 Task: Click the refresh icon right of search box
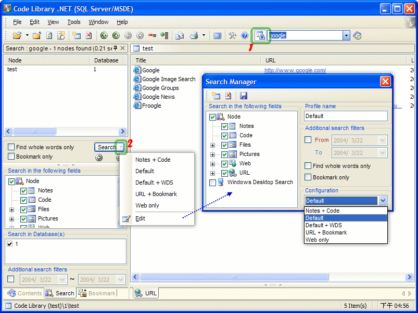[x=357, y=35]
